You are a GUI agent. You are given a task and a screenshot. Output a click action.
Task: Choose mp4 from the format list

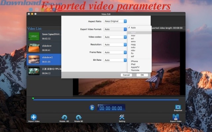point(139,33)
